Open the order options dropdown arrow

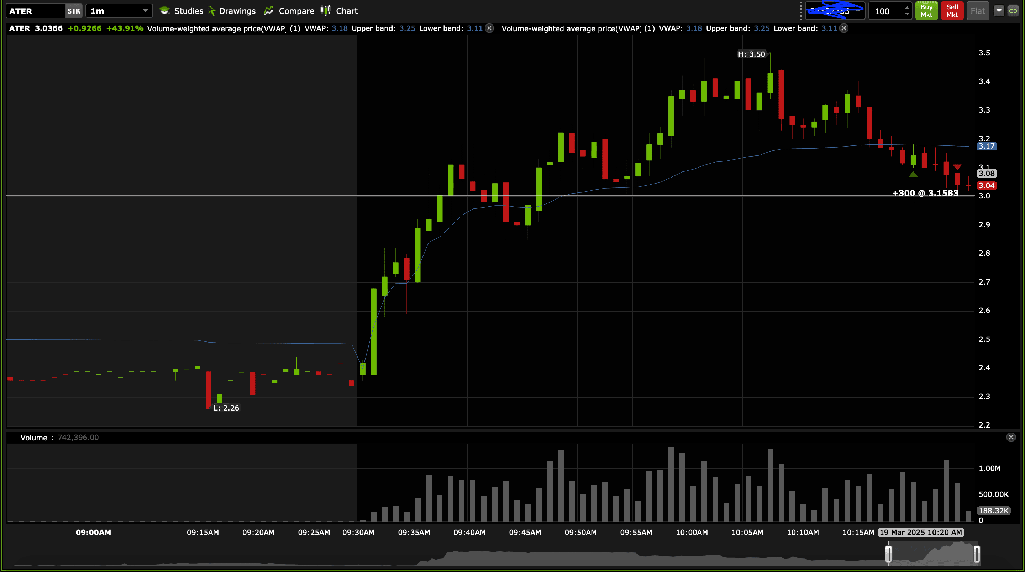tap(999, 11)
